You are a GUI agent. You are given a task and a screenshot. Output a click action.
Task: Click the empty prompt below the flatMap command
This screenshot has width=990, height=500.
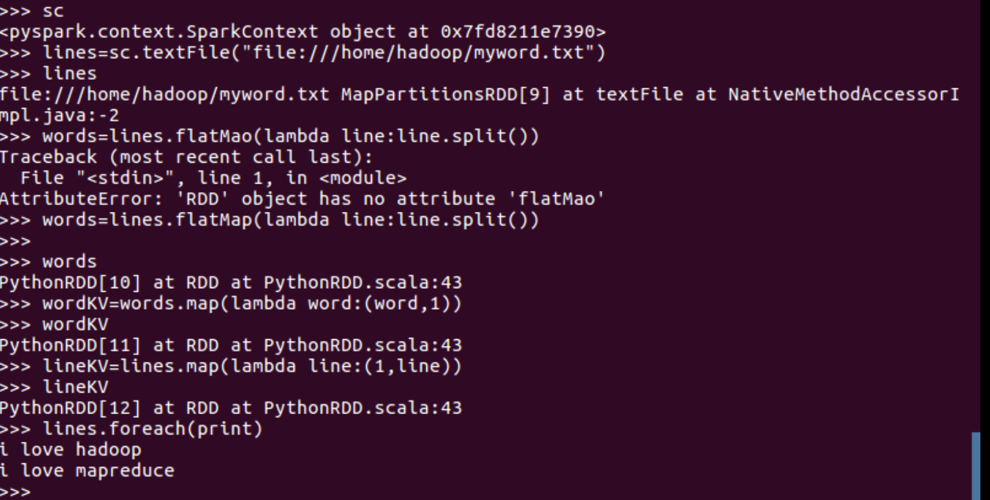(x=16, y=241)
